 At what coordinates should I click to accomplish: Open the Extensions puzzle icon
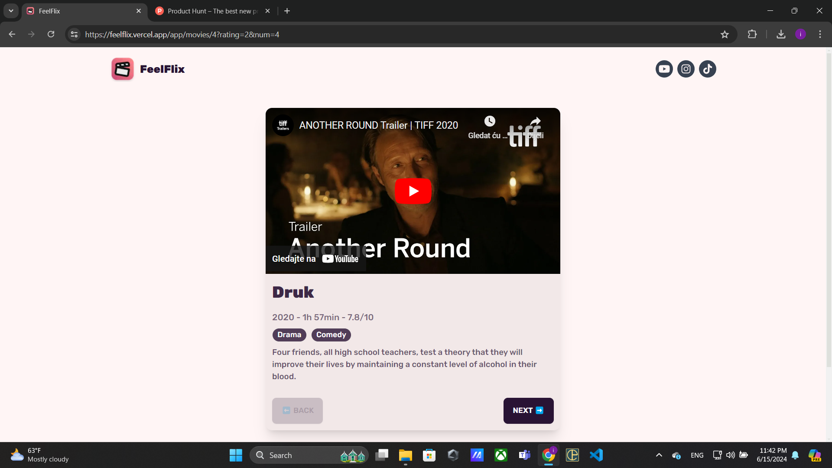pos(752,34)
